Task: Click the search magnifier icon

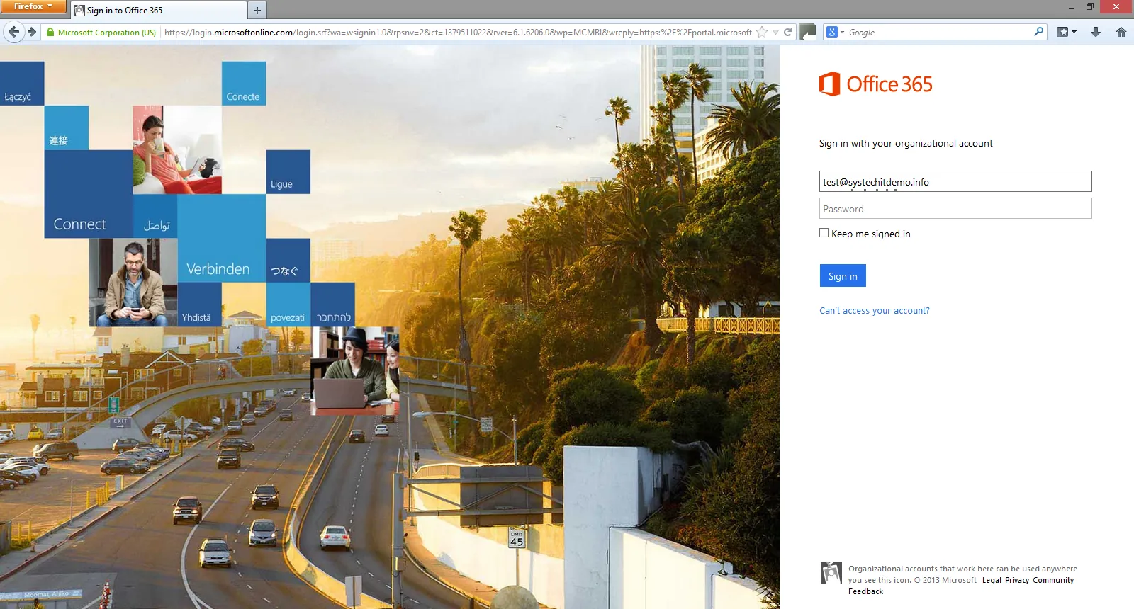Action: (x=1039, y=32)
